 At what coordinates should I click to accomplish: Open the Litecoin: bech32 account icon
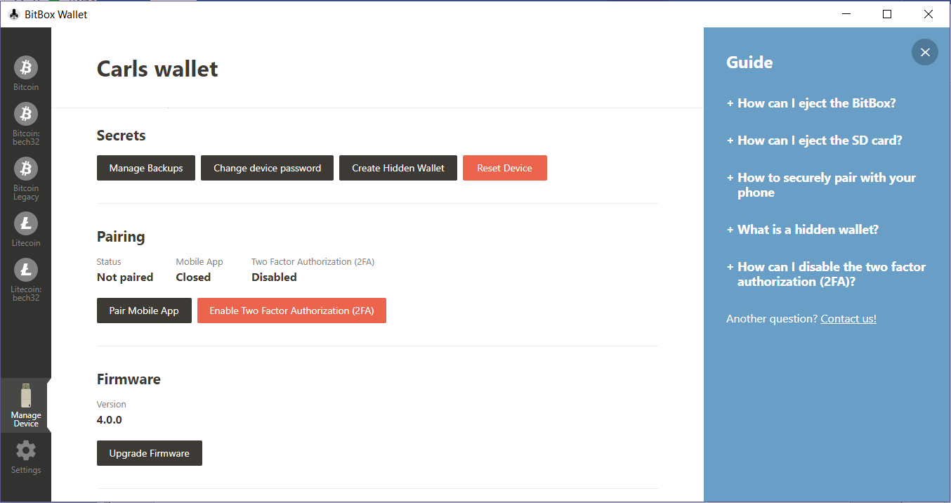coord(26,270)
